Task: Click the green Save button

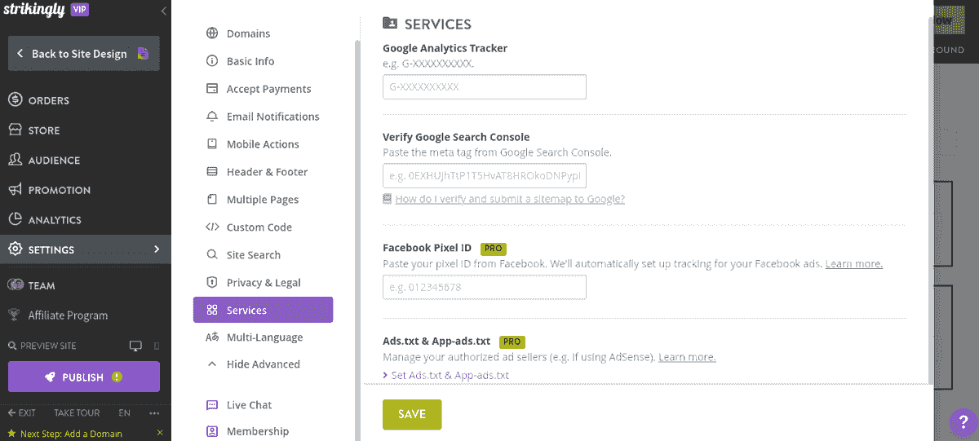Action: tap(412, 414)
